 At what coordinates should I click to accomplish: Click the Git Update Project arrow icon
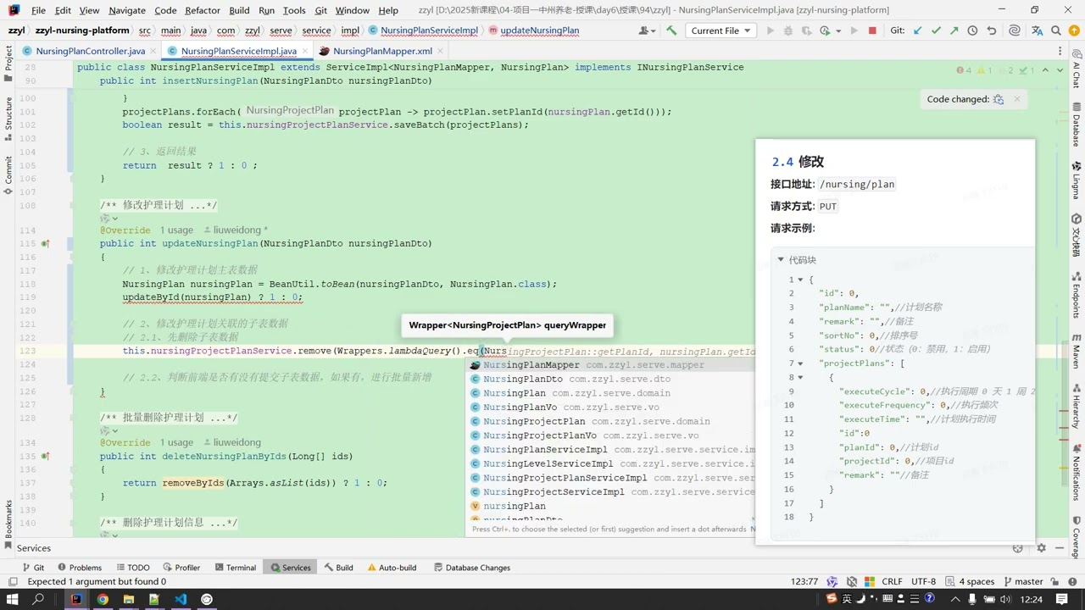tap(917, 30)
